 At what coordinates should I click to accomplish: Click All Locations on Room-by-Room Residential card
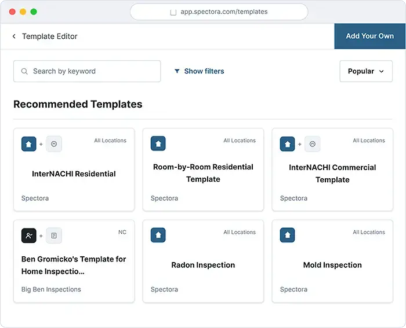pos(240,141)
